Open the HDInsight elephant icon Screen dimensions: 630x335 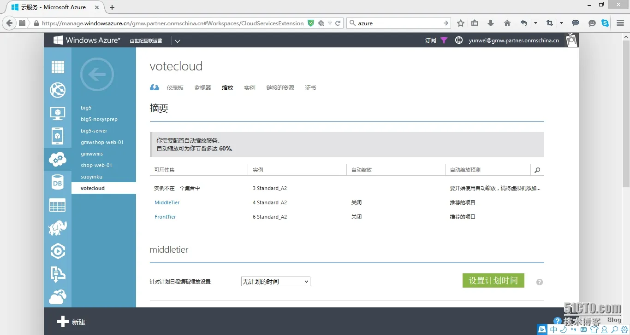point(58,228)
